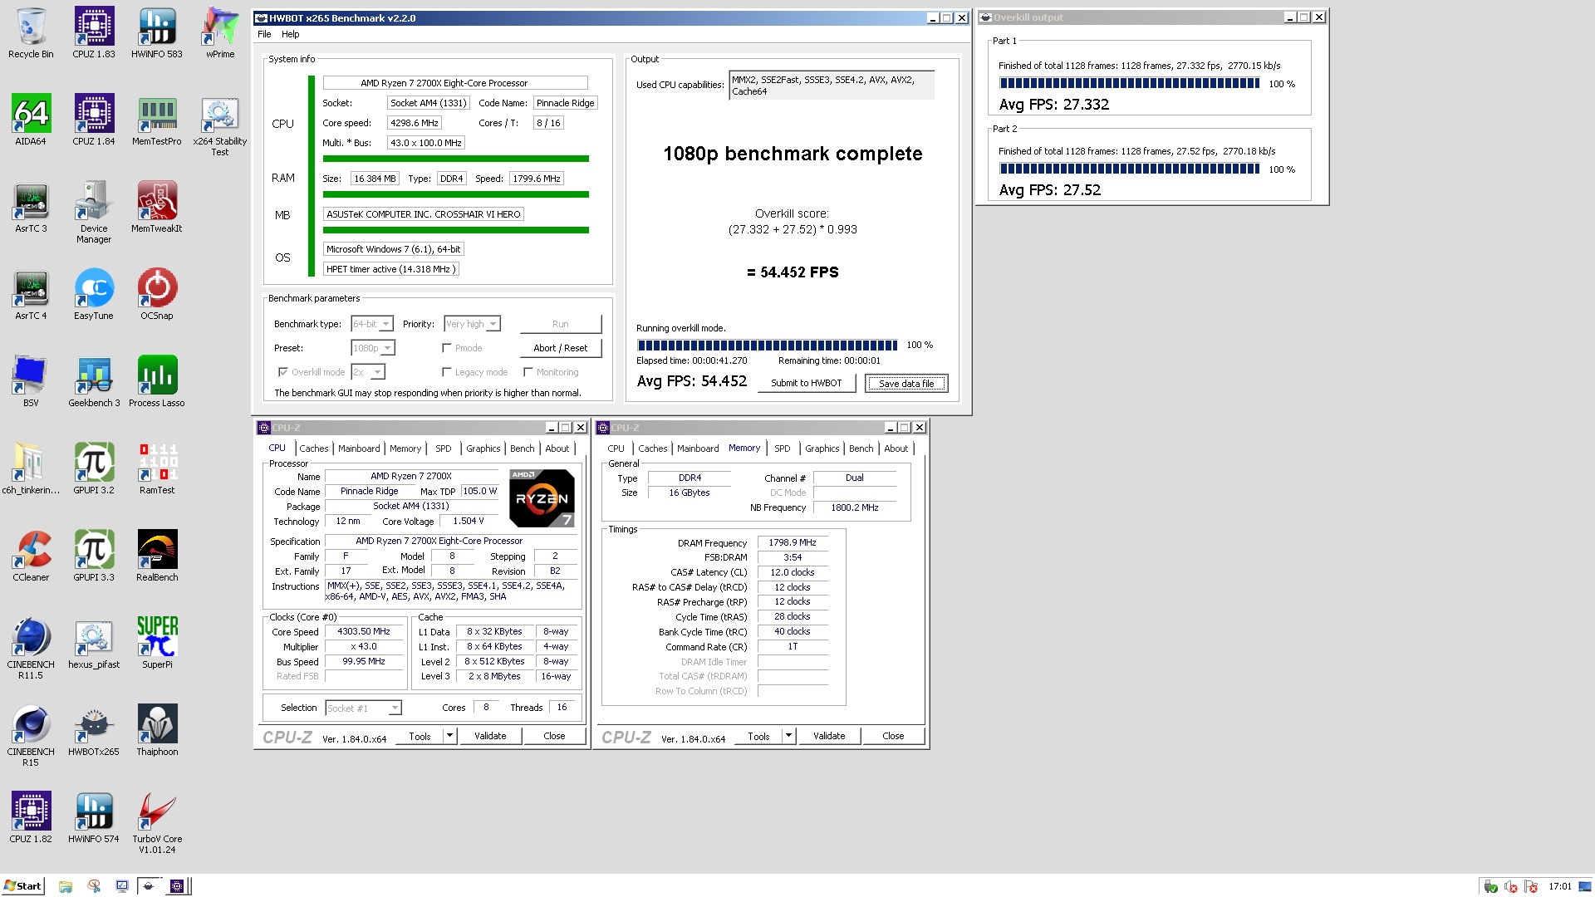Launch MemTweakIt desktop icon
The image size is (1595, 897).
[x=157, y=208]
